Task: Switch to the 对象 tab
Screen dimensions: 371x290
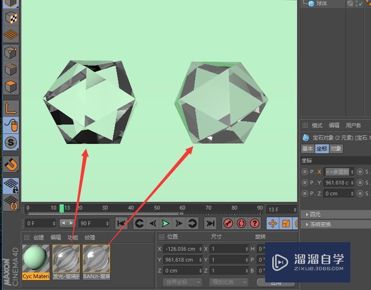Action: [x=336, y=149]
